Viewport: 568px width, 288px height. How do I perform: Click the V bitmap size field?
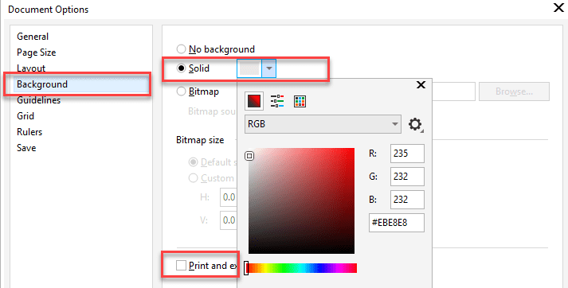[229, 220]
